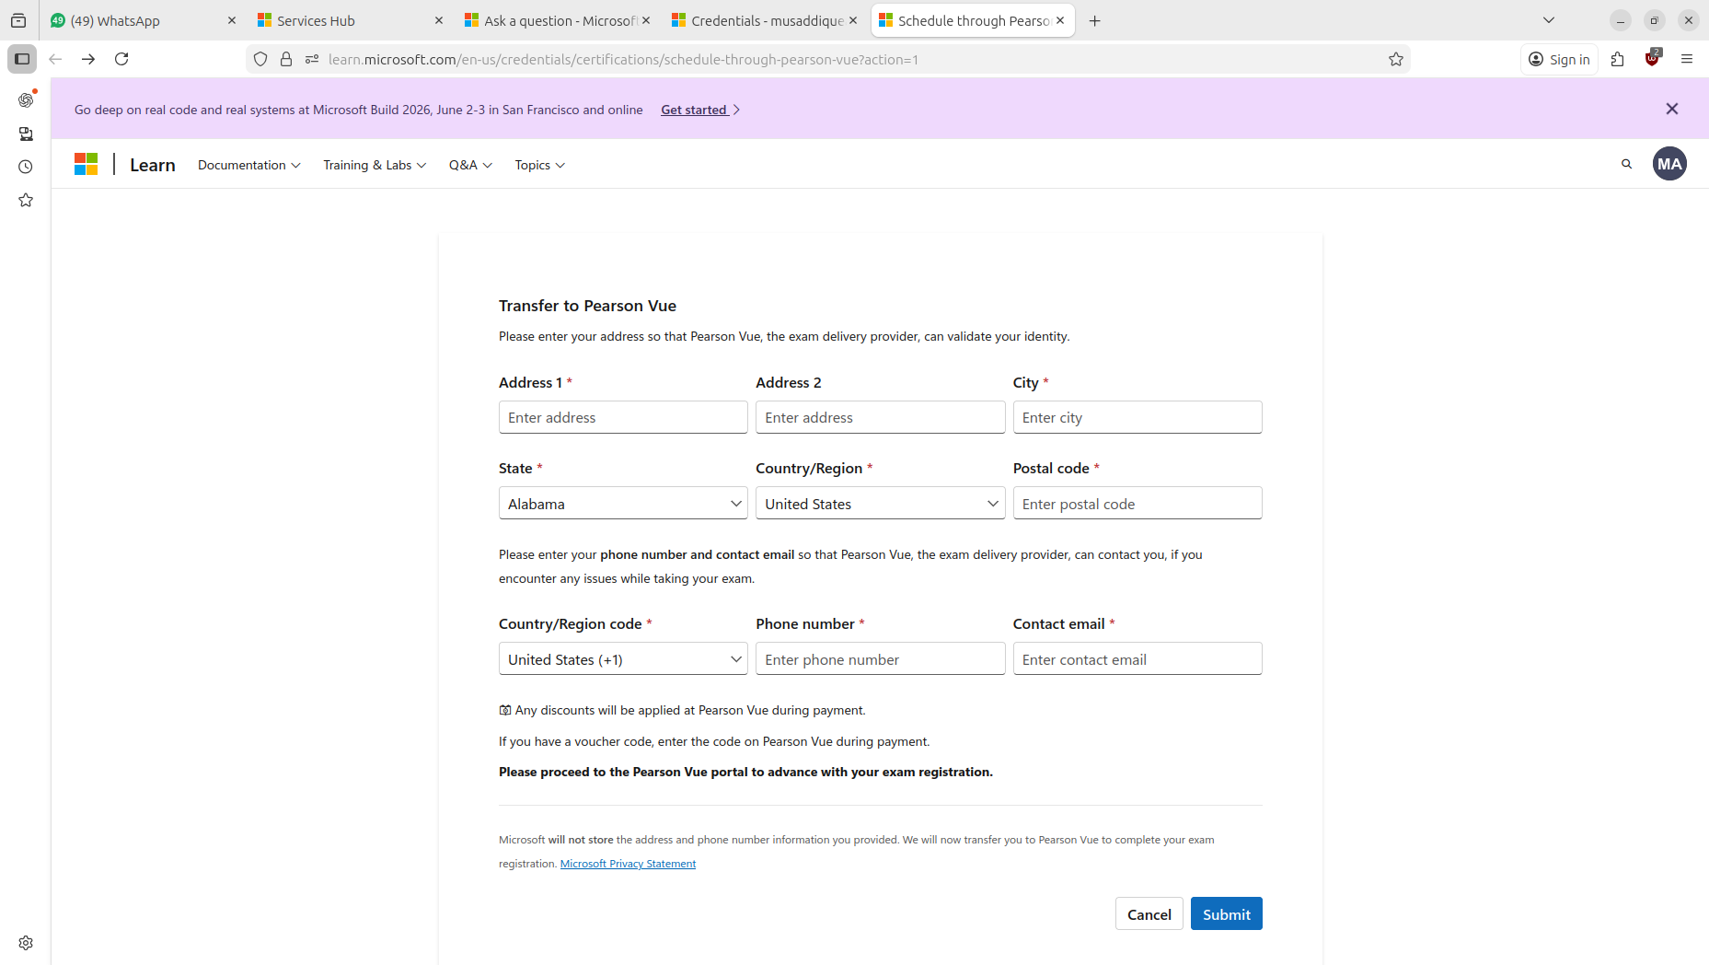Close the Schedule through Pearson tab
Viewport: 1709px width, 965px height.
click(x=1060, y=20)
